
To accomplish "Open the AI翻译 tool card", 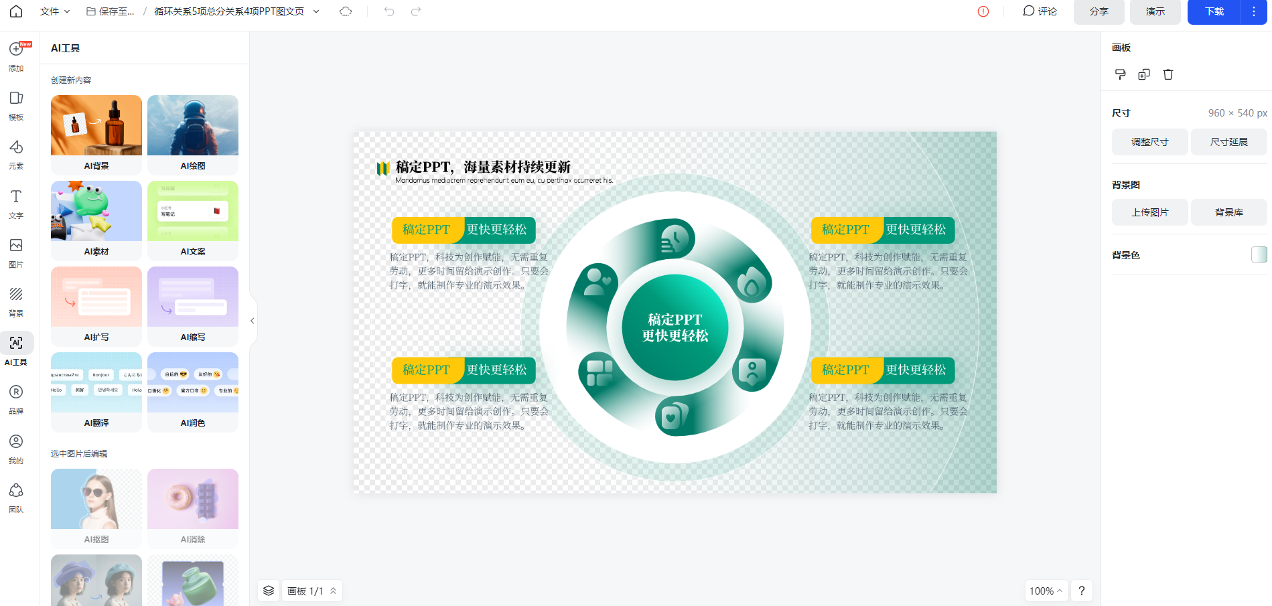I will (x=96, y=392).
